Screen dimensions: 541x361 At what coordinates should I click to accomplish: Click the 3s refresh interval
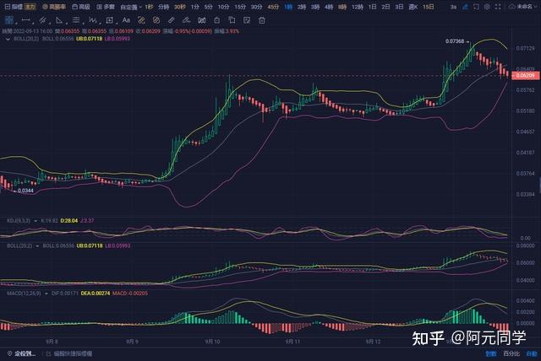(x=453, y=7)
